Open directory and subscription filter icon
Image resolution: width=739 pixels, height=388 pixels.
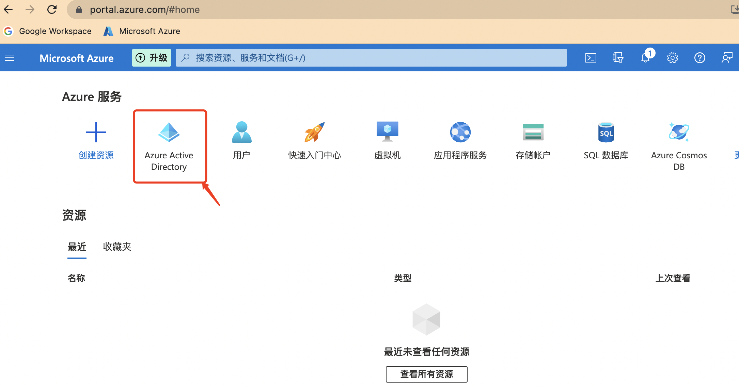click(x=618, y=58)
